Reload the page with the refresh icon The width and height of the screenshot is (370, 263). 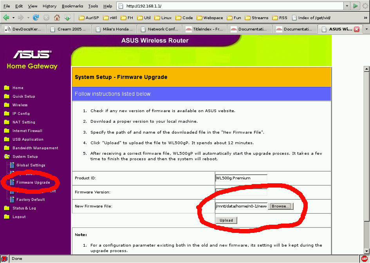pos(36,18)
